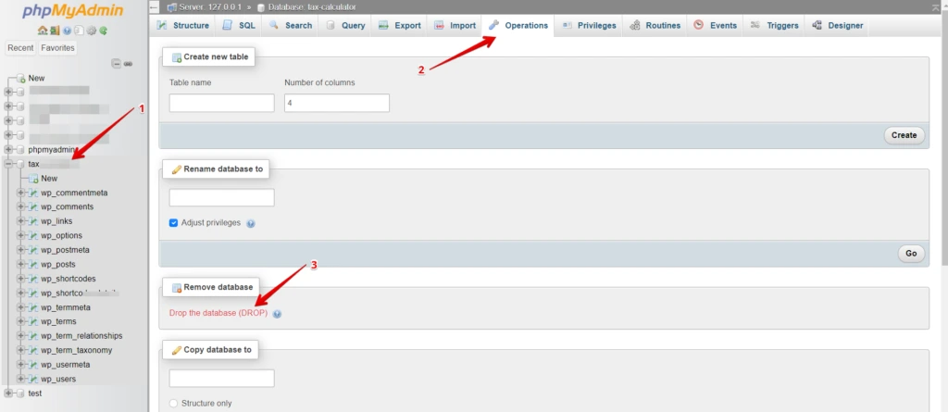Viewport: 948px width, 412px height.
Task: Click the Home icon under phpMyAdmin logo
Action: point(42,30)
